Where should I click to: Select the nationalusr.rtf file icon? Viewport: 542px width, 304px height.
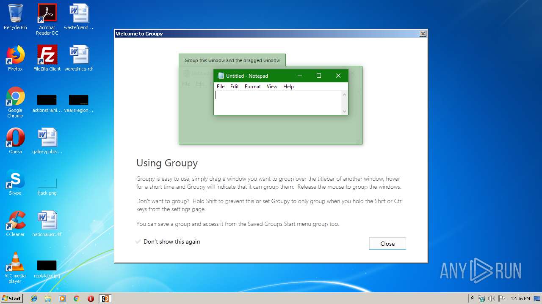click(x=47, y=224)
